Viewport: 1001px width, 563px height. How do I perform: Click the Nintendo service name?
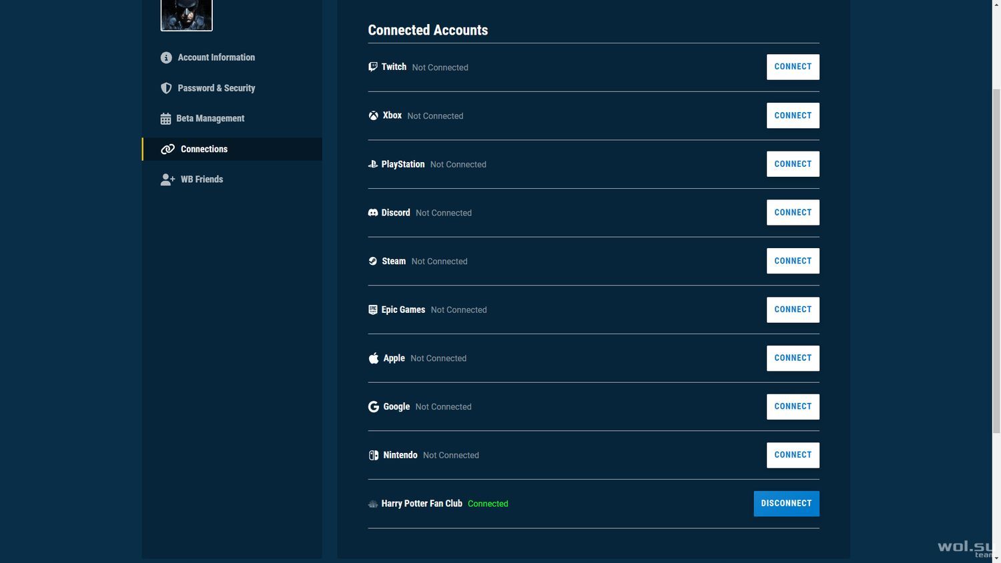(x=400, y=455)
